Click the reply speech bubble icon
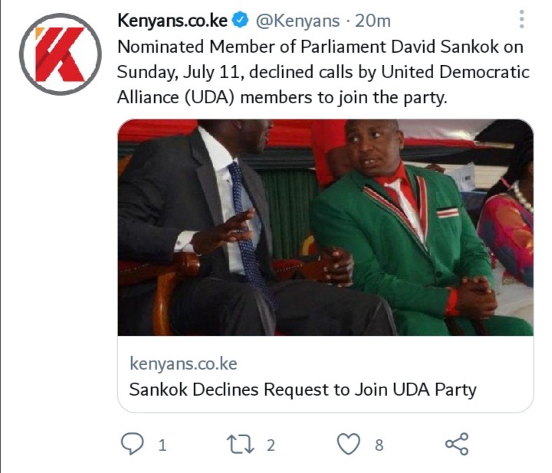Image resolution: width=552 pixels, height=473 pixels. [x=133, y=444]
